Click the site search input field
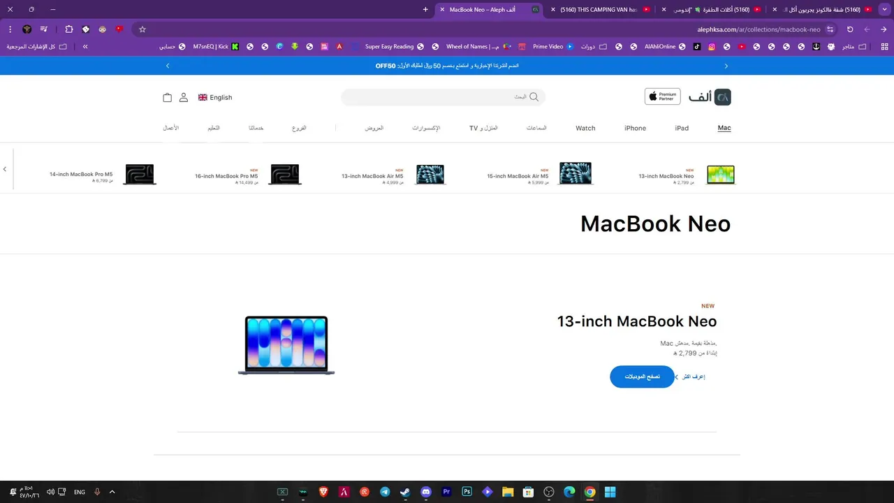Screen dimensions: 894x503 point(443,97)
